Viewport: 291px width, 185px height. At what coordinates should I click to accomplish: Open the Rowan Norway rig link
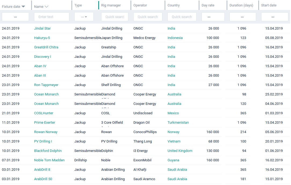46,132
